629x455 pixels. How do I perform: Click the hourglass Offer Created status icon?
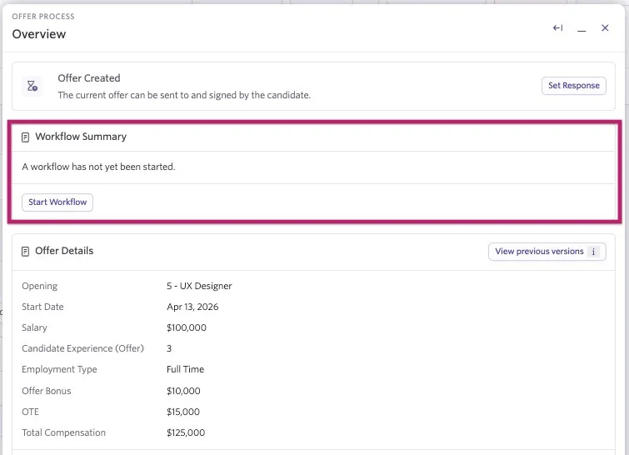[32, 86]
